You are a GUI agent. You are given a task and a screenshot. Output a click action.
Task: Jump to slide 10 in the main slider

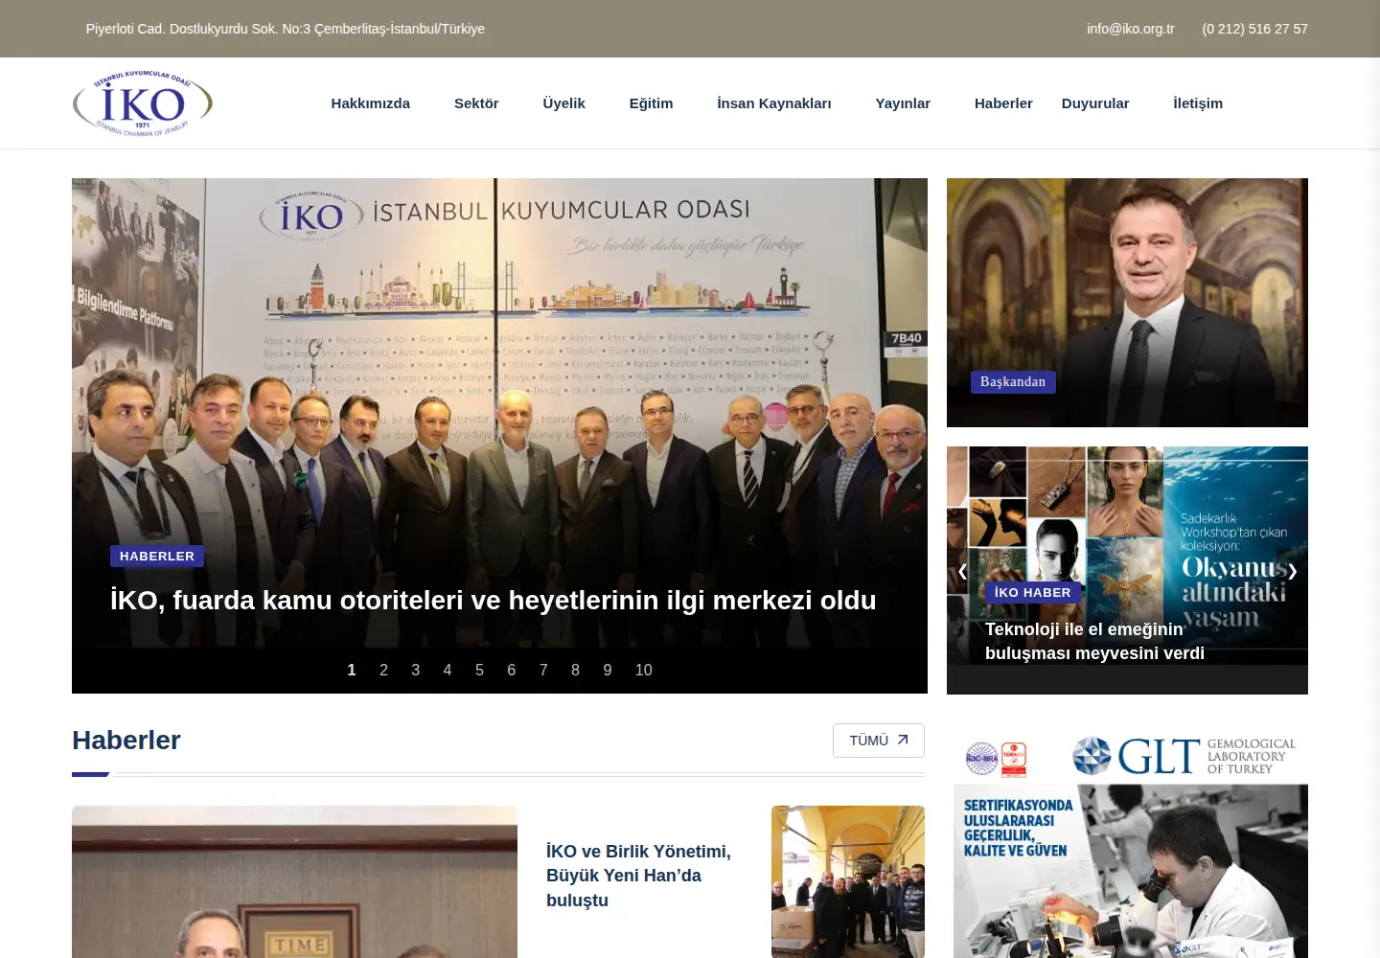[x=644, y=671]
